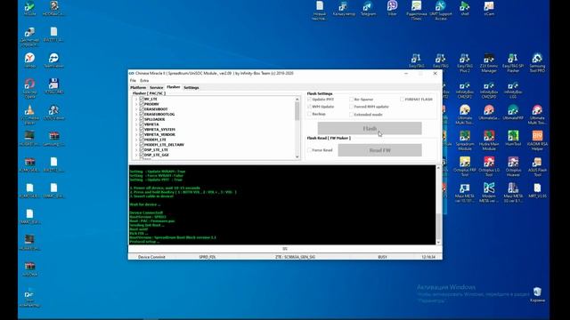Launch UltimateFRP desktop shortcut

tap(513, 113)
